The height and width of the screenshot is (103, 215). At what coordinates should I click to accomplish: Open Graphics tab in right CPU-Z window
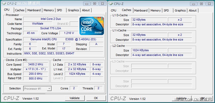point(180,10)
